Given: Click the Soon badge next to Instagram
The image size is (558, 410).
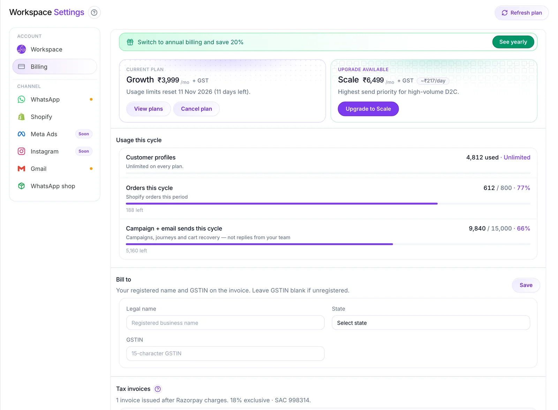Looking at the screenshot, I should (84, 151).
